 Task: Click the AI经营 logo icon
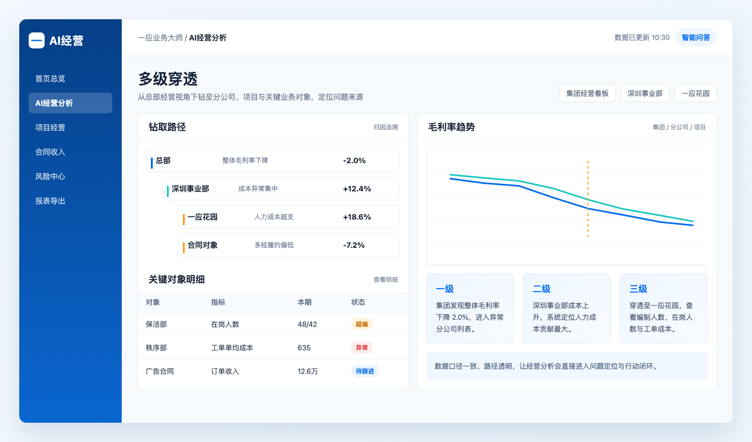[x=37, y=40]
